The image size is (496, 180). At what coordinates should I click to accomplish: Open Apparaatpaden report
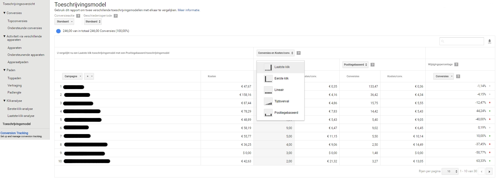(18, 62)
